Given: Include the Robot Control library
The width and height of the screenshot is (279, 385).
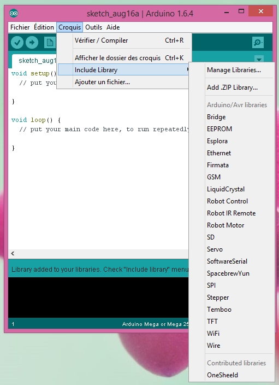Looking at the screenshot, I should click(x=232, y=201).
